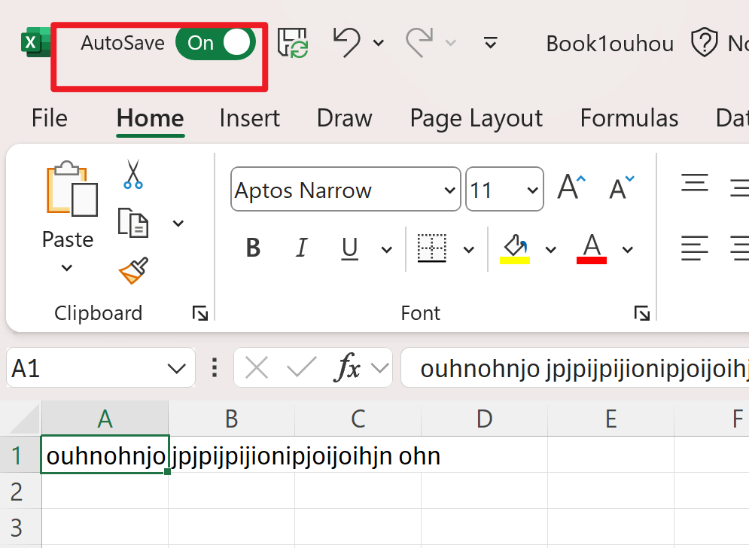
Task: Switch to the Draw tab
Action: coord(345,118)
